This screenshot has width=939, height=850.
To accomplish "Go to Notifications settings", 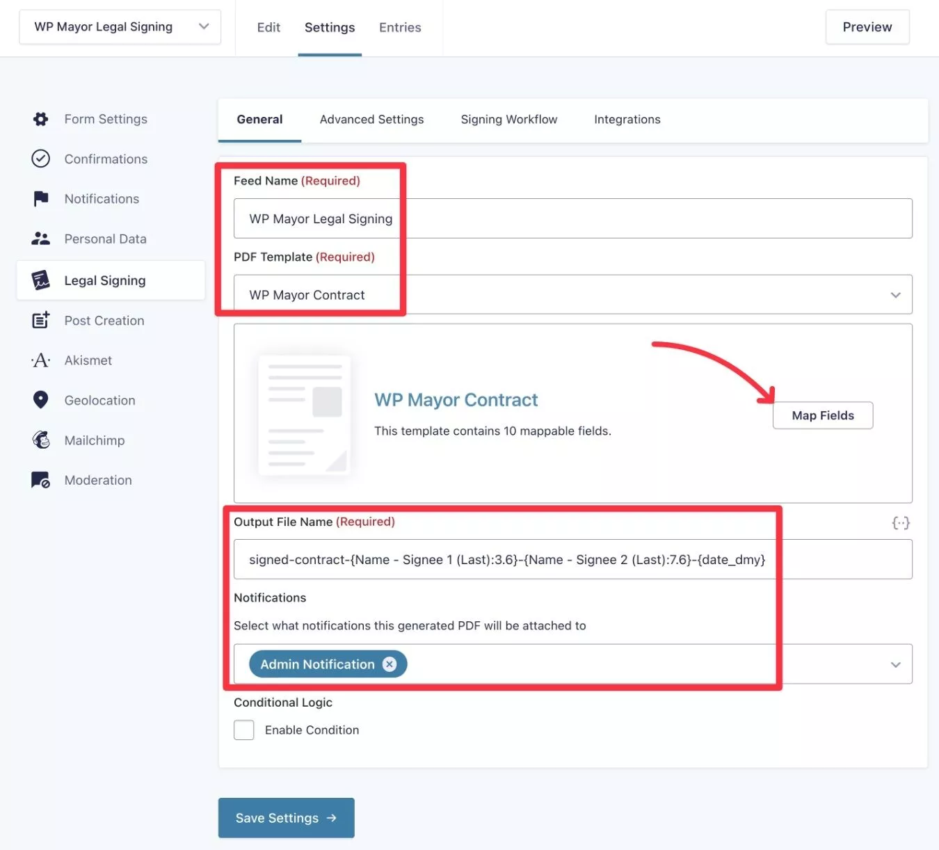I will tap(102, 199).
